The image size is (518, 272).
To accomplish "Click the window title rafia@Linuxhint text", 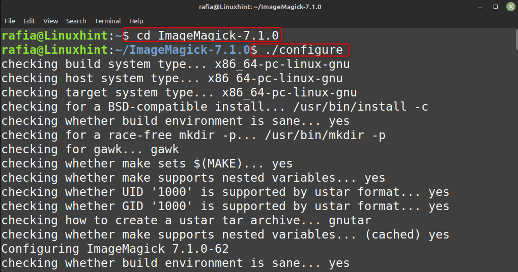I will tap(260, 7).
